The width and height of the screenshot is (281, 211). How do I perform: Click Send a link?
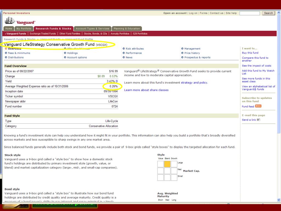pos(249,120)
